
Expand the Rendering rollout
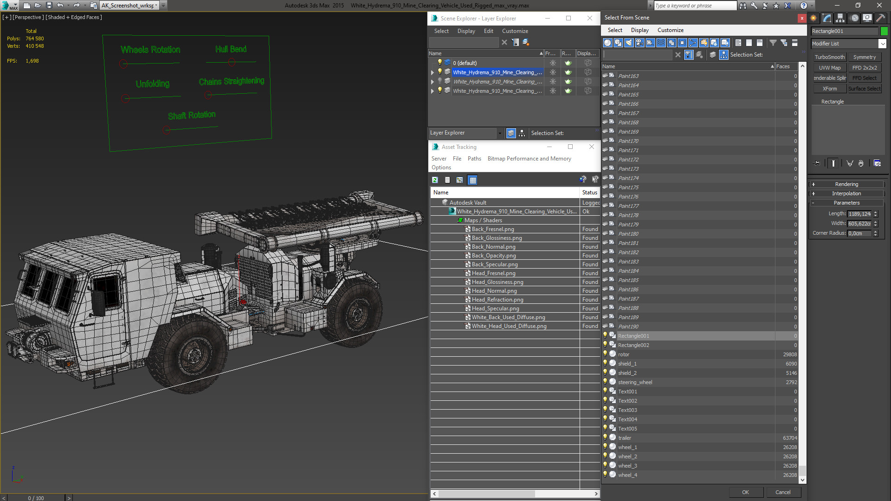pyautogui.click(x=846, y=184)
